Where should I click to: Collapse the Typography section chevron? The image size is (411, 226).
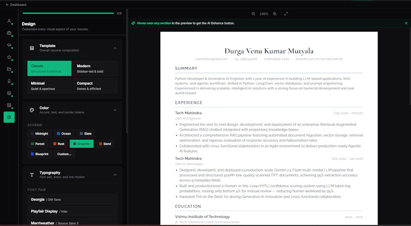coord(115,175)
